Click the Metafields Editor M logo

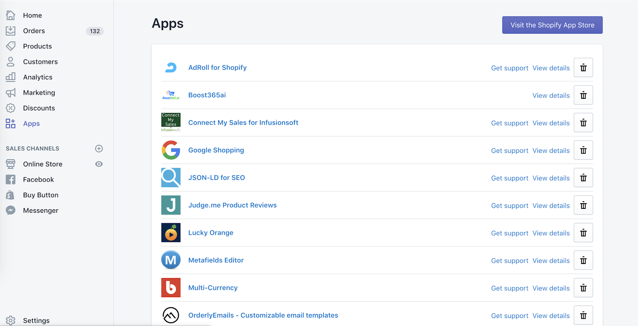pos(171,260)
